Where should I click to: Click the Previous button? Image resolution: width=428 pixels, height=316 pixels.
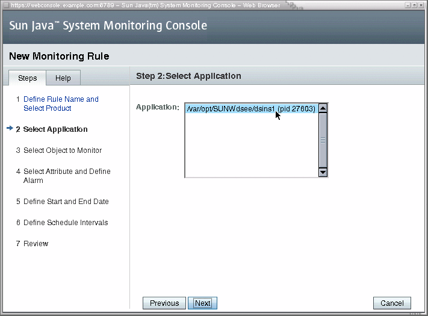164,303
